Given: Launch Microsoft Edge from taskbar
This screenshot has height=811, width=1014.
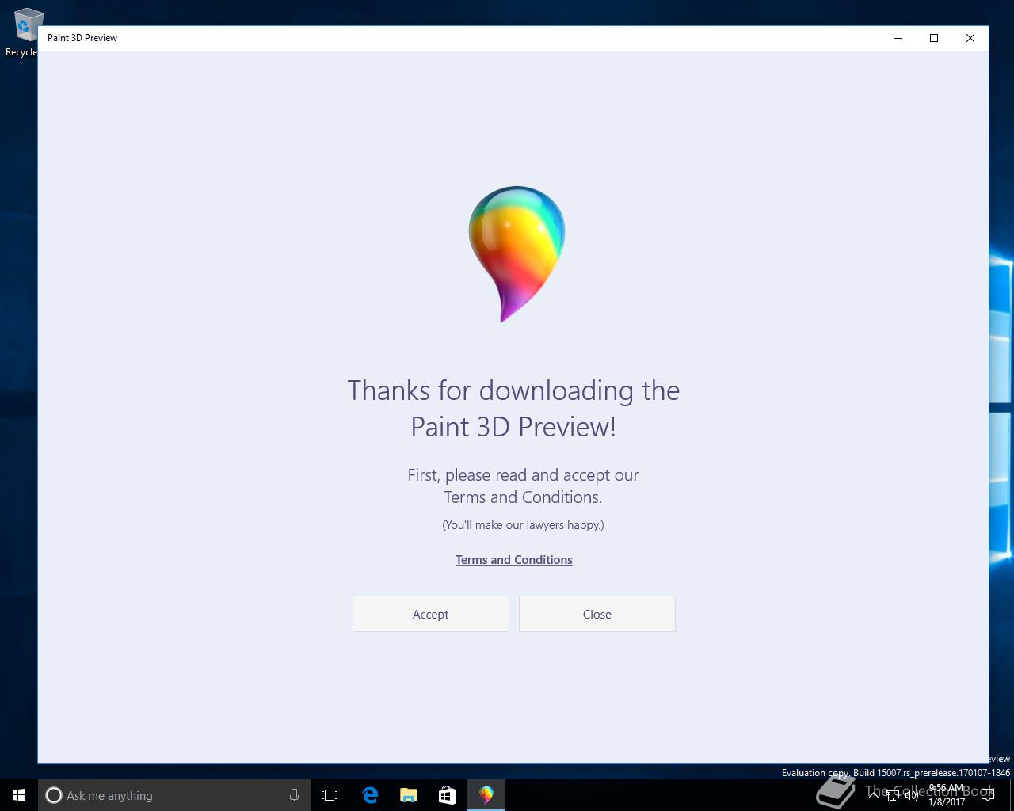Looking at the screenshot, I should tap(370, 795).
